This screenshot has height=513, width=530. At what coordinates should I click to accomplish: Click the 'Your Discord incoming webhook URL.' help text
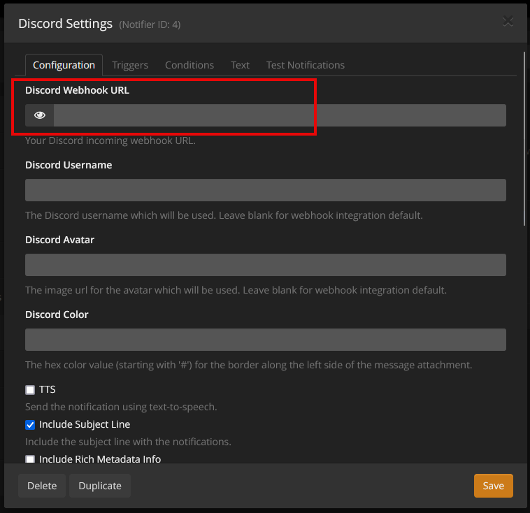click(110, 140)
